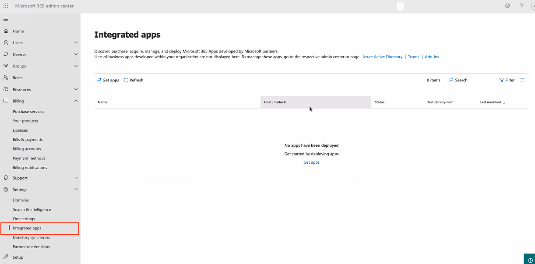This screenshot has height=264, width=535.
Task: Click the Home house icon
Action: (6, 31)
